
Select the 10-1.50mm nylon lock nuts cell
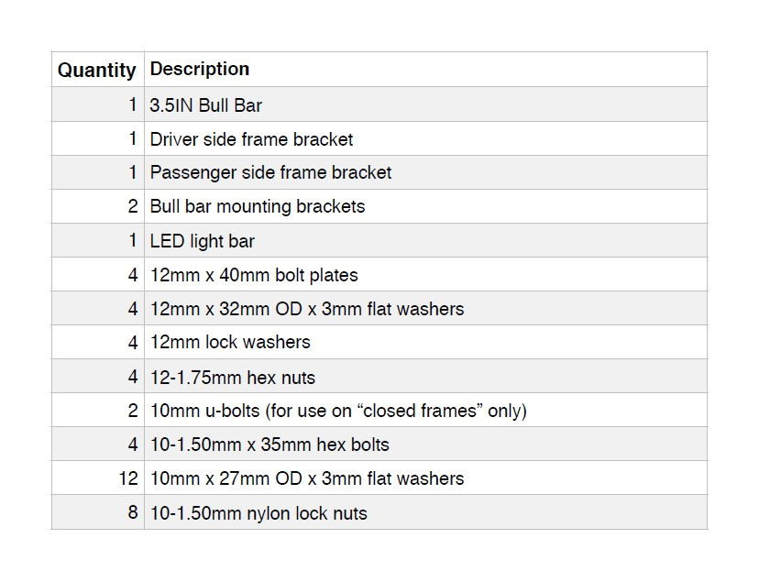point(258,513)
